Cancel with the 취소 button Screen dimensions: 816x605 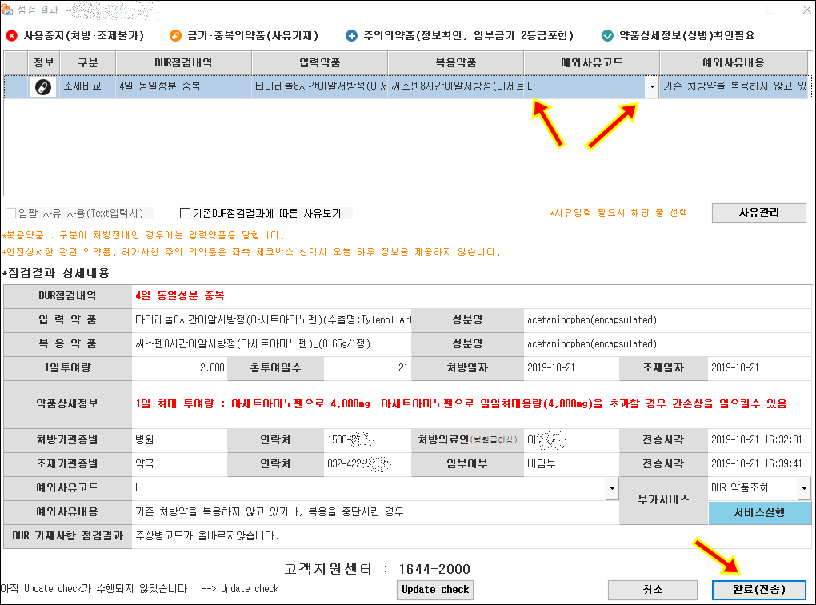(x=652, y=589)
